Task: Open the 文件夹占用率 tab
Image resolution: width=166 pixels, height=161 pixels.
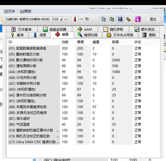Action: (120, 35)
